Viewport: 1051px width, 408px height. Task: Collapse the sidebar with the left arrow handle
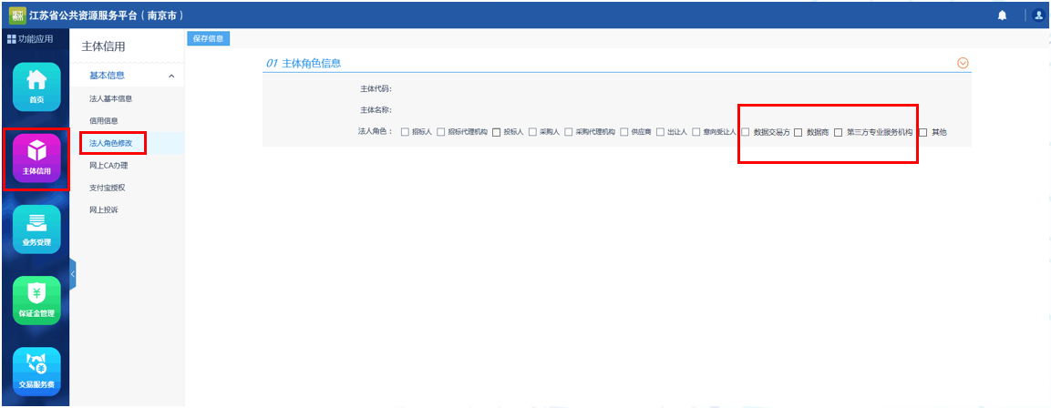[72, 273]
